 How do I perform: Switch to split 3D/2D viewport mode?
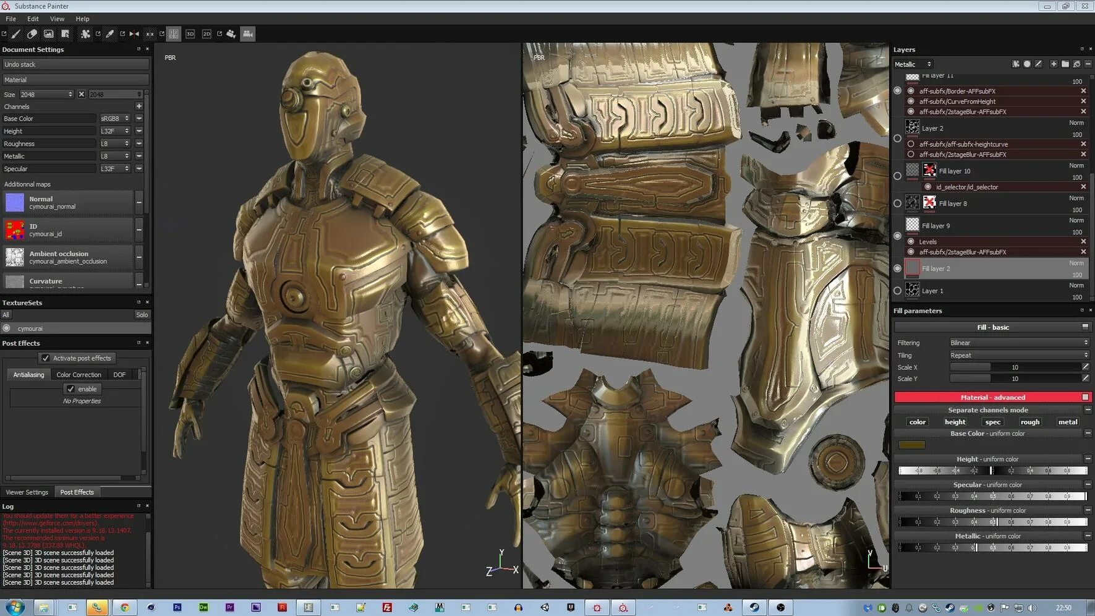point(174,34)
